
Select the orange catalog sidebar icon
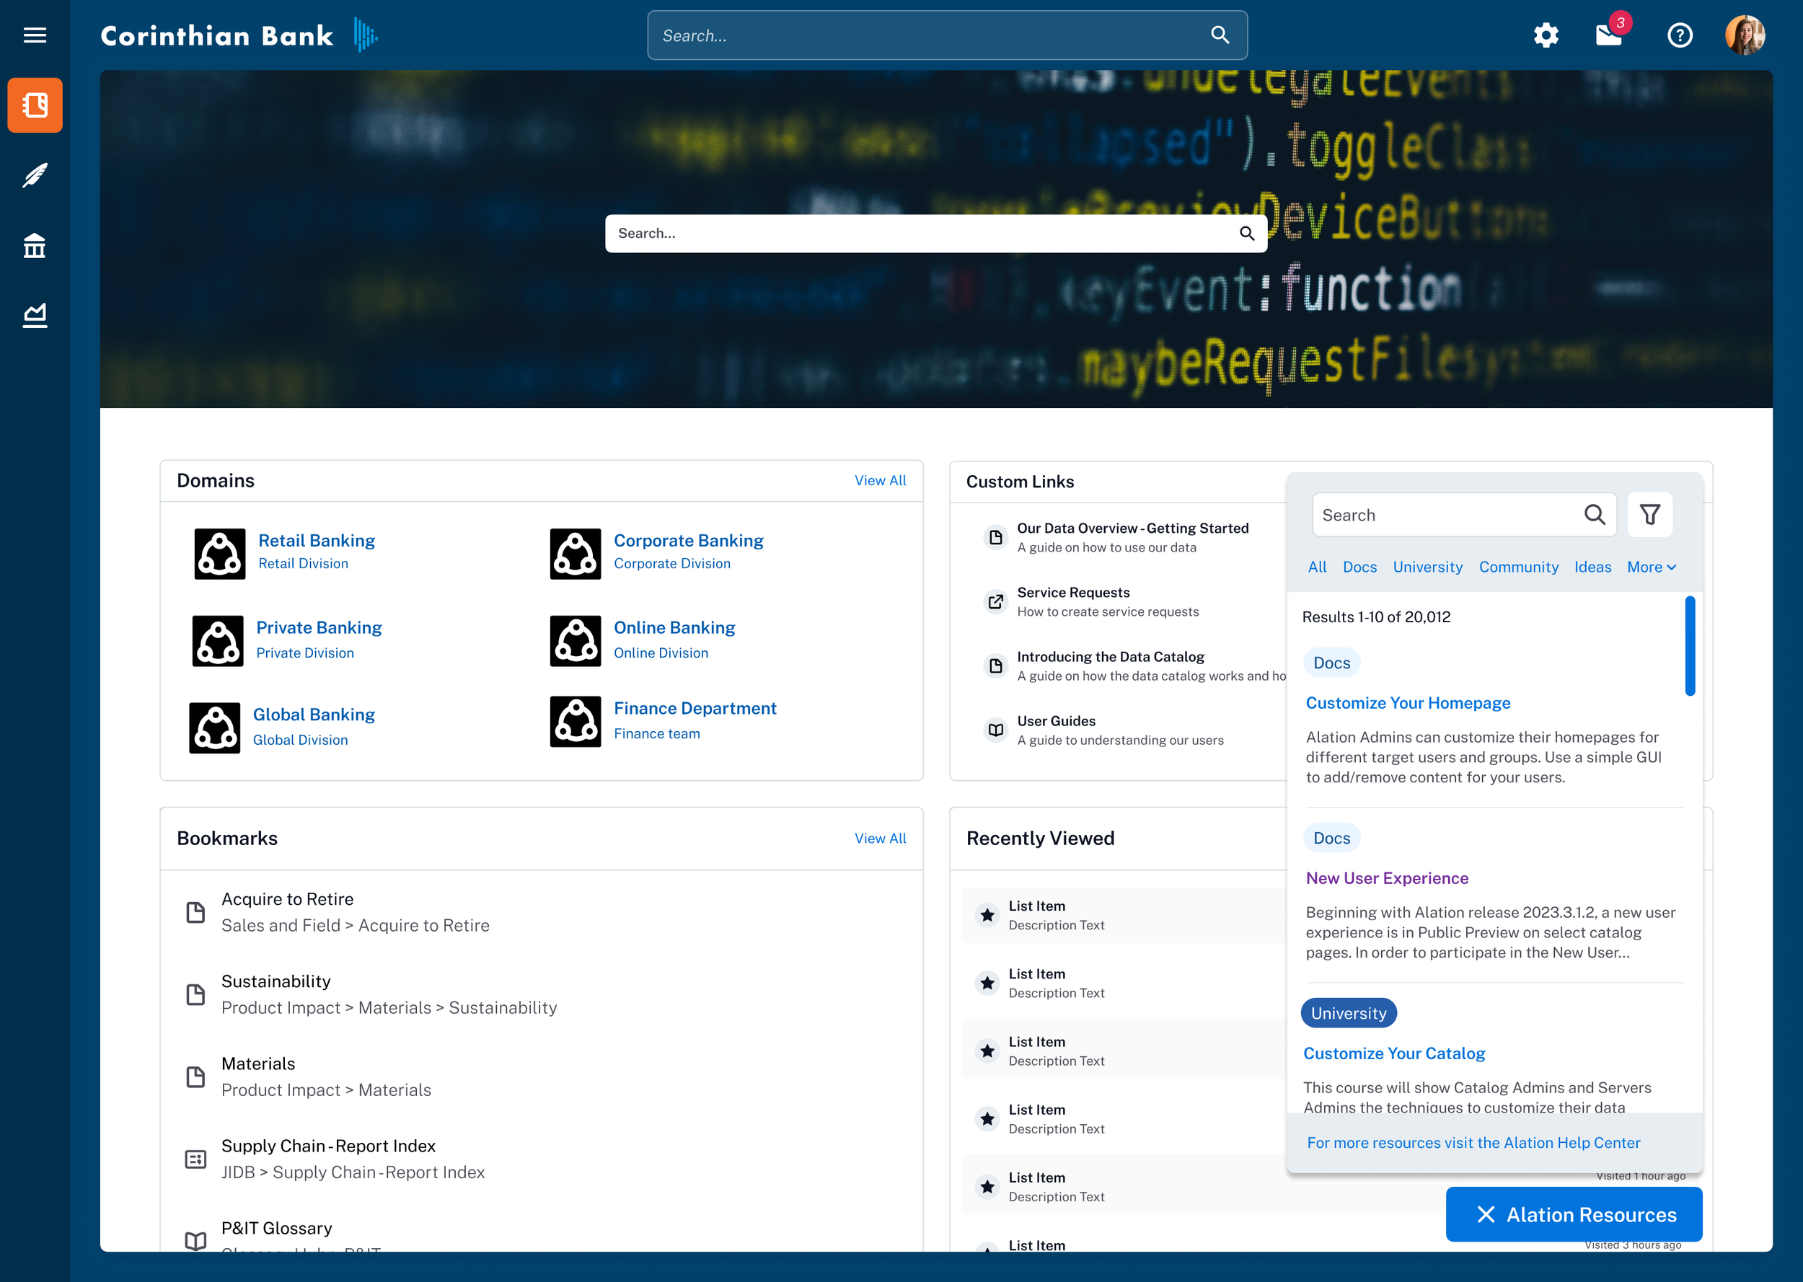coord(35,105)
